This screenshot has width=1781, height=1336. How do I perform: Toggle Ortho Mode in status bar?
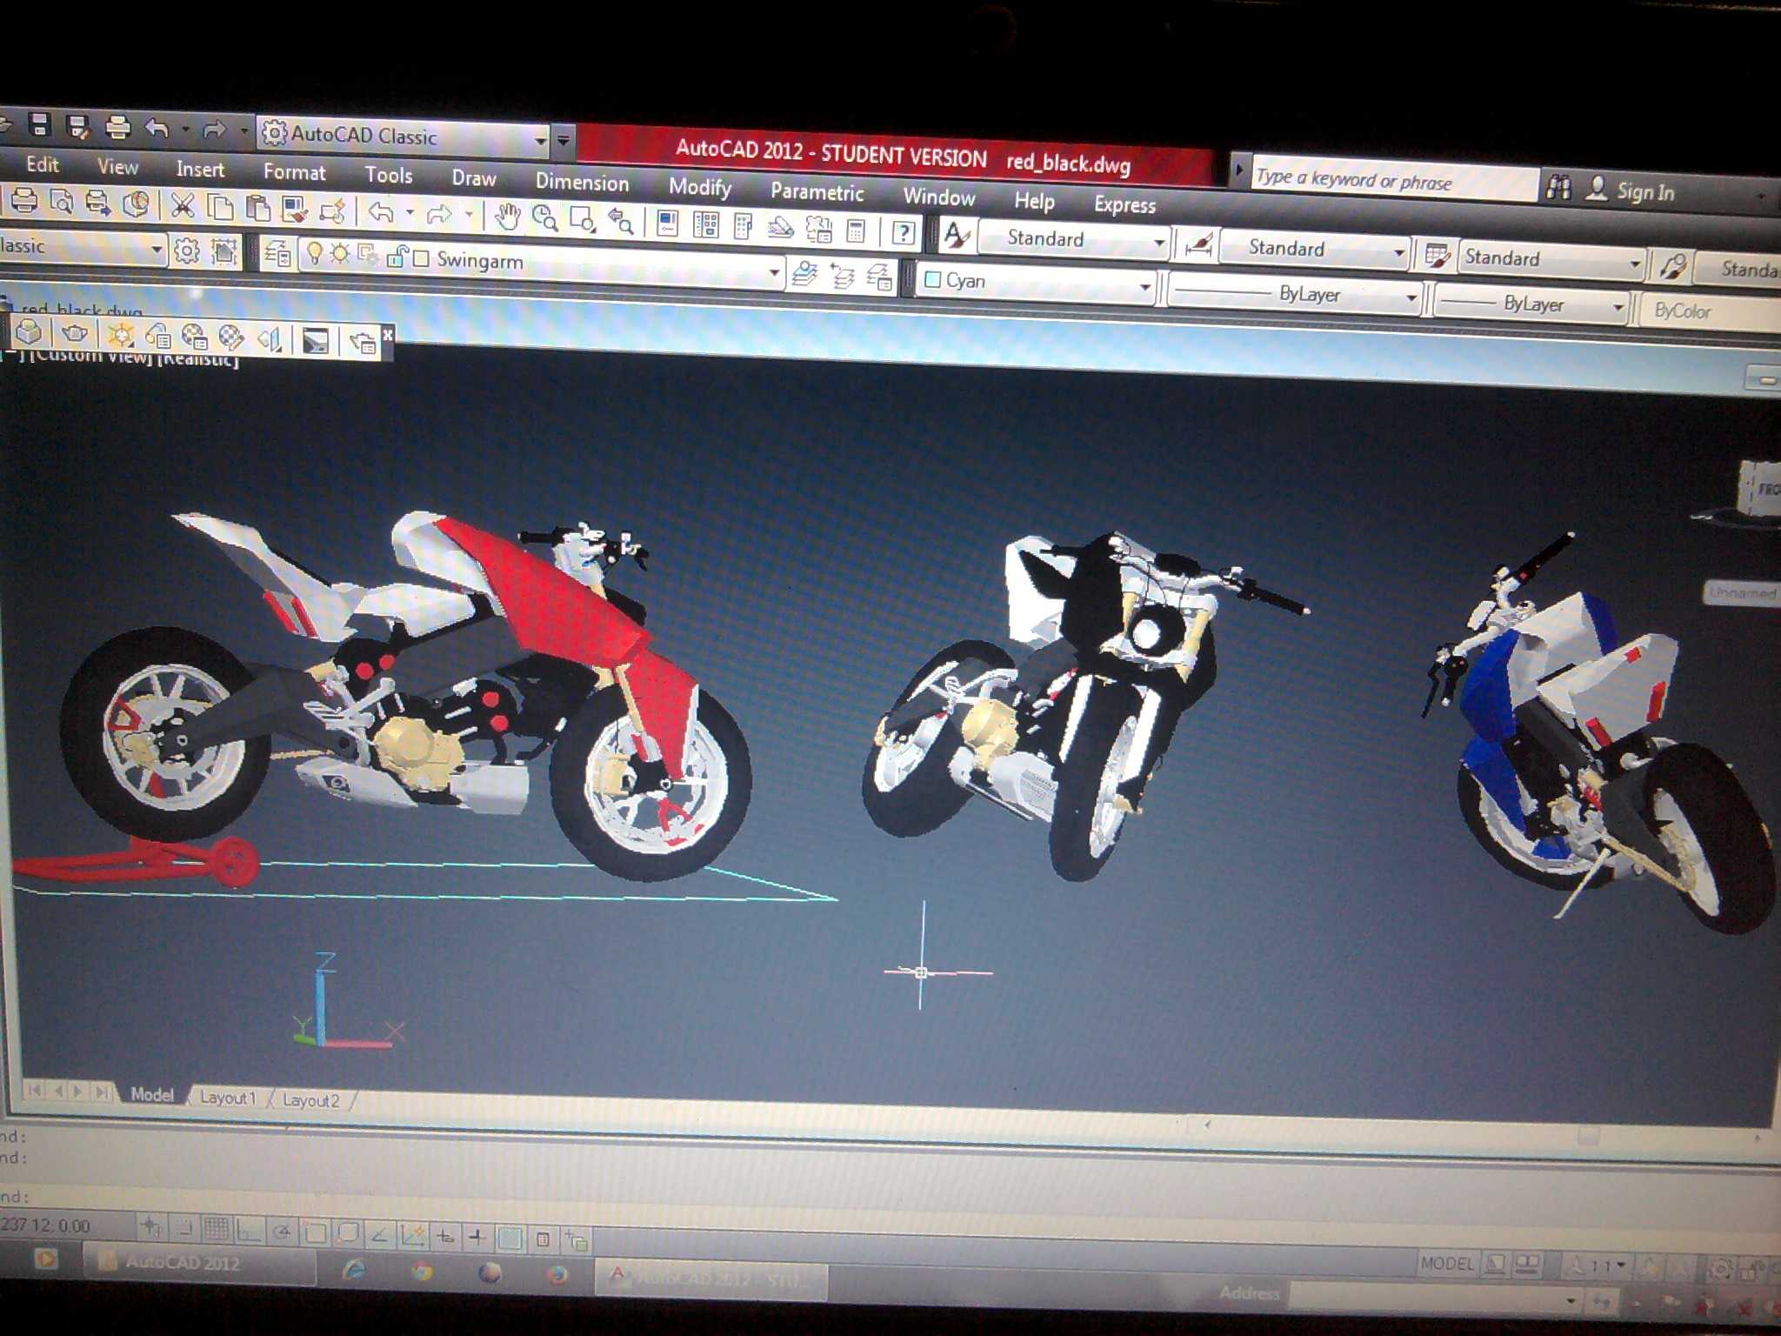click(x=249, y=1231)
